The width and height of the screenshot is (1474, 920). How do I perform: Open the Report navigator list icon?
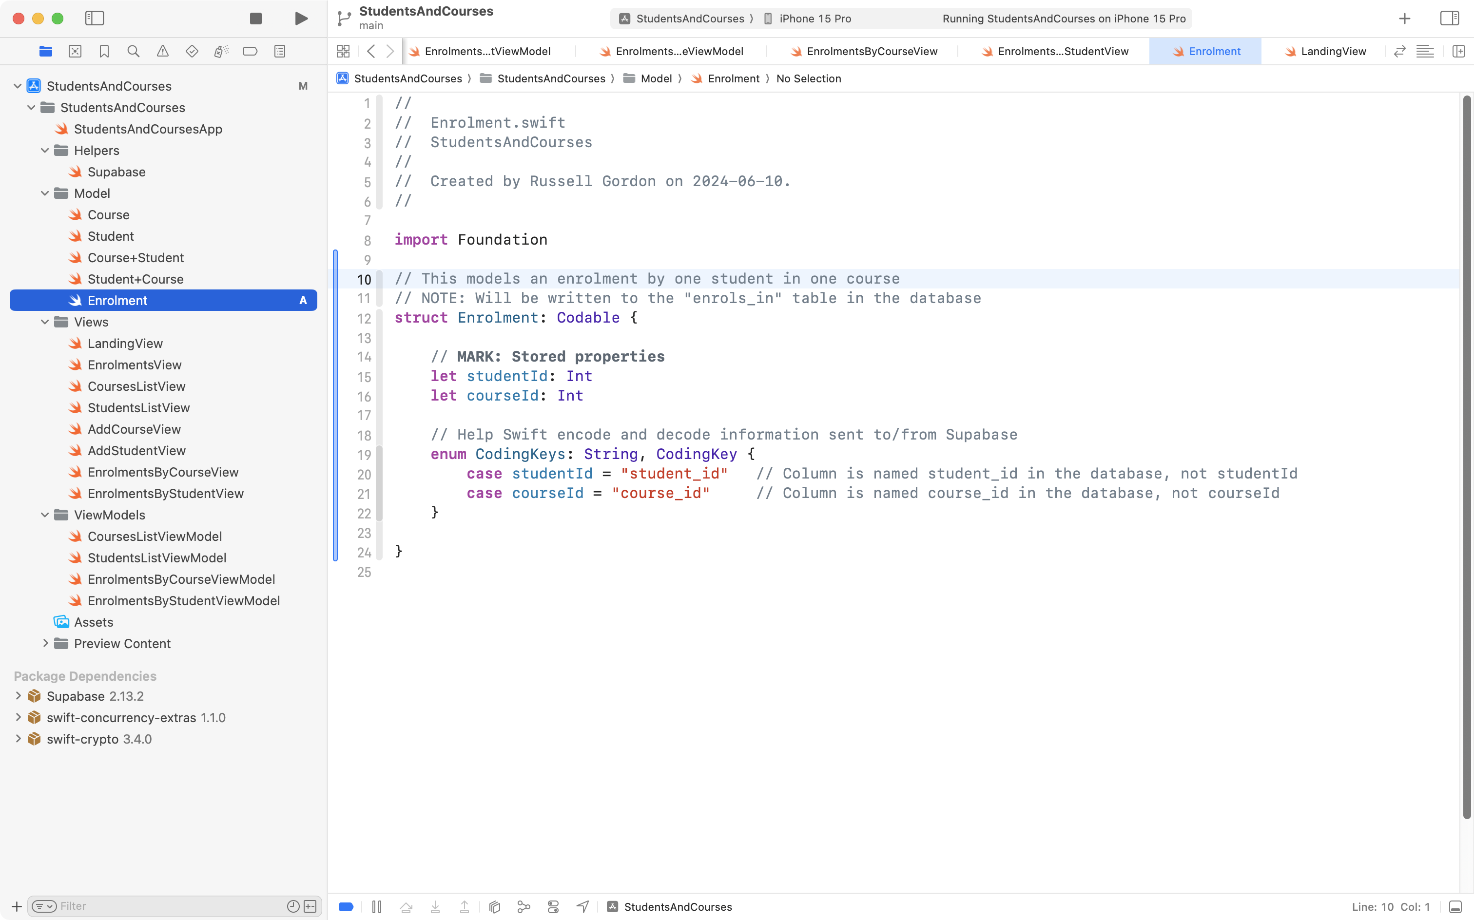[279, 51]
